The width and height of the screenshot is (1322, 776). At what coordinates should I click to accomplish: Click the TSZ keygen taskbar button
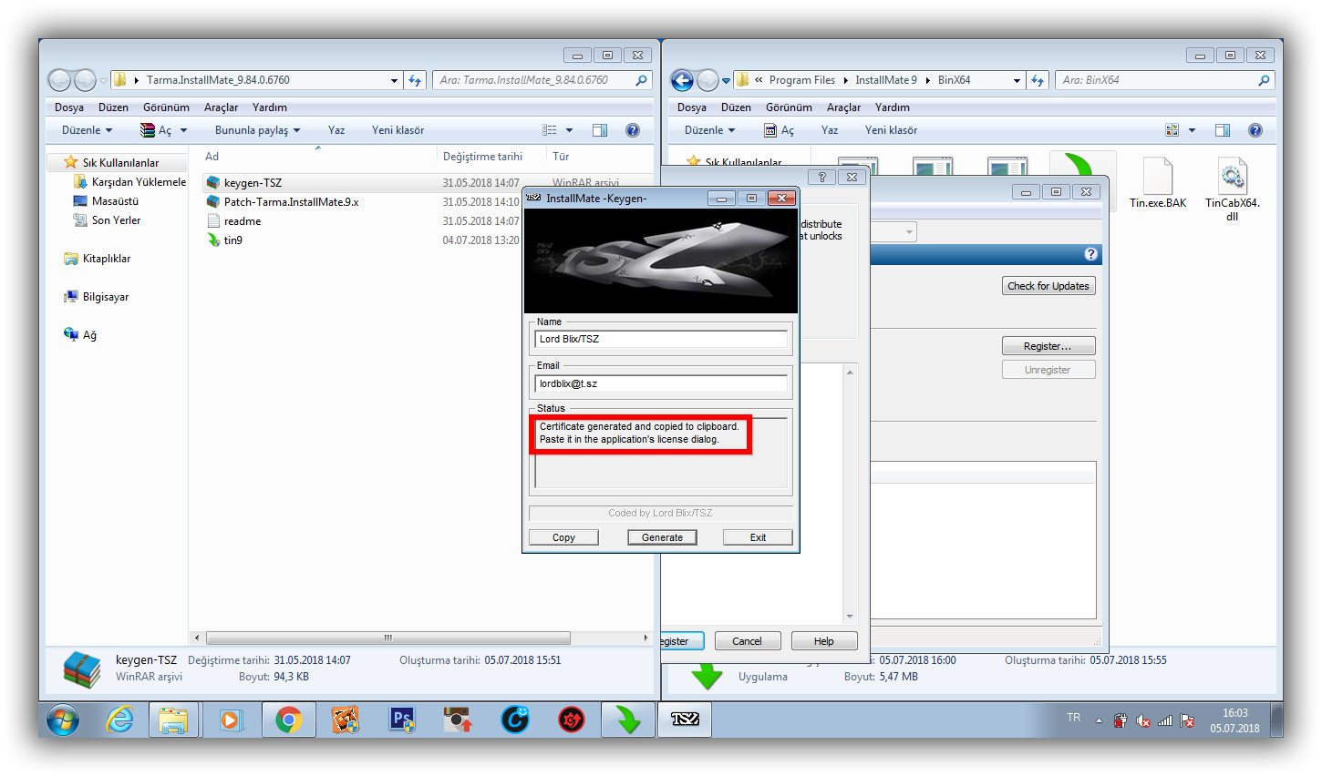[685, 720]
